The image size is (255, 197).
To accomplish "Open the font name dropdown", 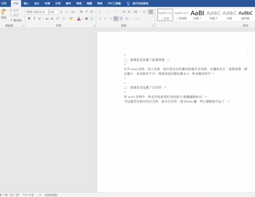I will click(47, 12).
